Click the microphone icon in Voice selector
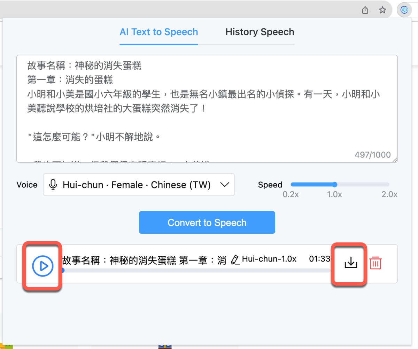The image size is (418, 349). point(53,185)
